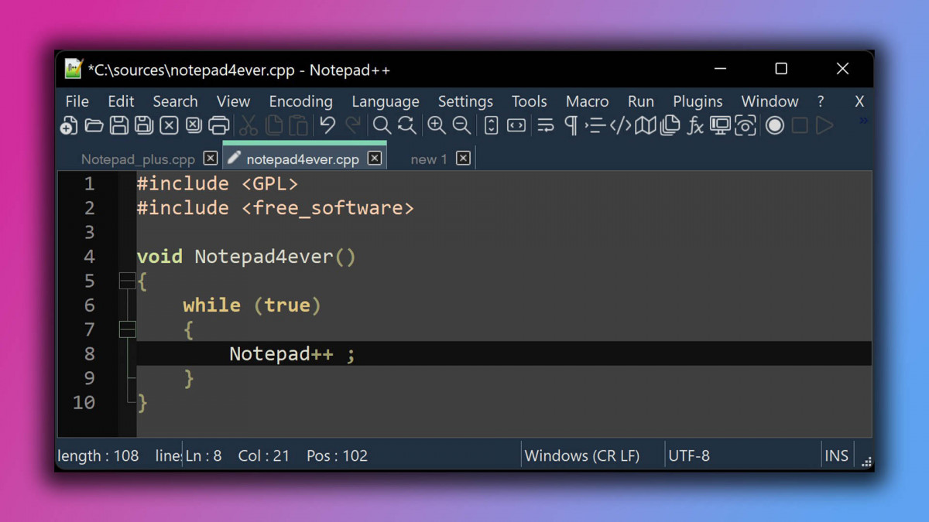Toggle show all characters (pilcrow icon)
This screenshot has width=929, height=522.
(x=571, y=126)
